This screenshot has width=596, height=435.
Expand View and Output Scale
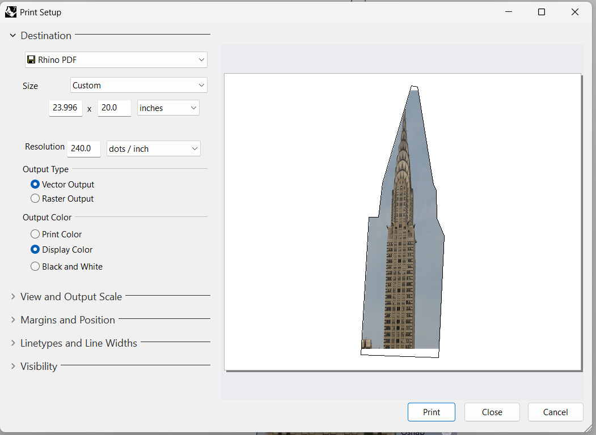(x=12, y=296)
